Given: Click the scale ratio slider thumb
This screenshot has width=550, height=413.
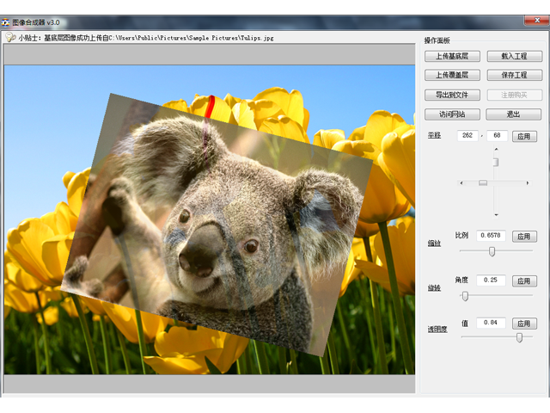Looking at the screenshot, I should pyautogui.click(x=492, y=251).
